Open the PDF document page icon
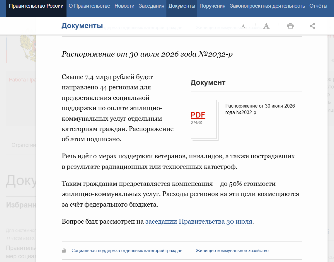 [x=205, y=120]
